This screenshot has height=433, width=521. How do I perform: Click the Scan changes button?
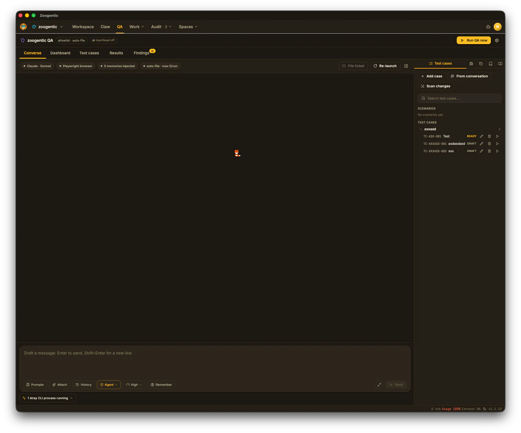pos(436,86)
